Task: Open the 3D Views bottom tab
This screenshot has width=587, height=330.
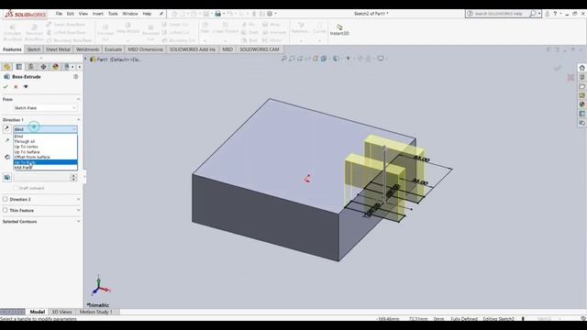Action: pyautogui.click(x=61, y=312)
